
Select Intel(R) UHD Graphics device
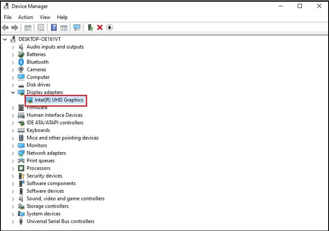click(59, 100)
